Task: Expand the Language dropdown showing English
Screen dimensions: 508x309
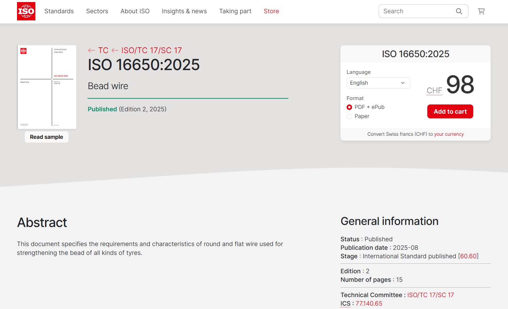Action: tap(378, 83)
